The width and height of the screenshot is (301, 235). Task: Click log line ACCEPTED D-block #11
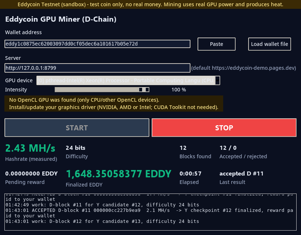(149, 213)
